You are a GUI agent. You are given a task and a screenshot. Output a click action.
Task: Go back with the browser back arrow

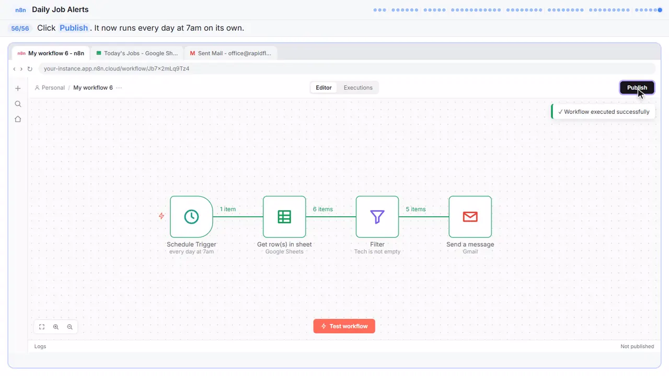[x=15, y=69]
